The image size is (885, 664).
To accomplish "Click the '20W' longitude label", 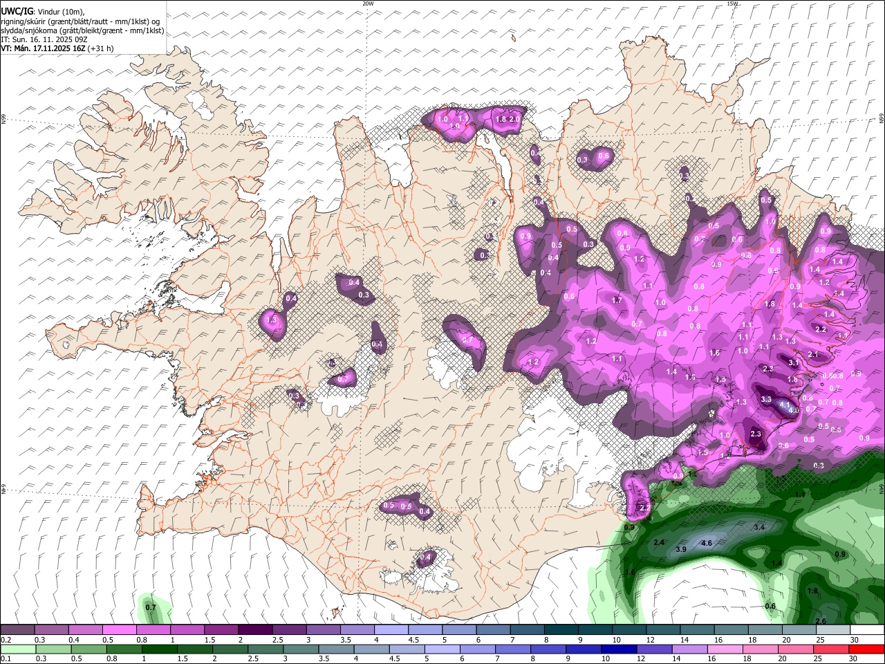I will [368, 3].
